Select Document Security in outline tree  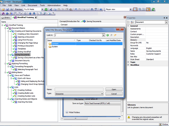[x=22, y=61]
